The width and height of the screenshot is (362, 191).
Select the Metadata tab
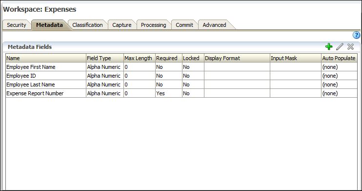click(49, 25)
